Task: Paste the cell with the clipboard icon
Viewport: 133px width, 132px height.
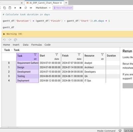Action: pyautogui.click(x=10, y=8)
